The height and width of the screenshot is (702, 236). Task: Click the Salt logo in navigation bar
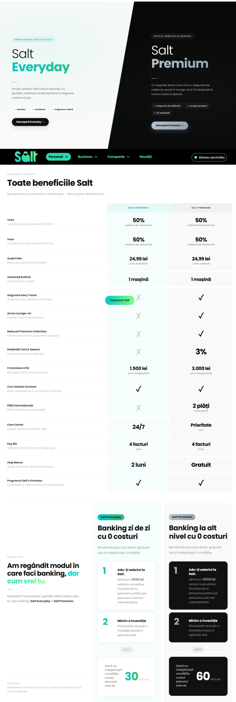click(26, 157)
